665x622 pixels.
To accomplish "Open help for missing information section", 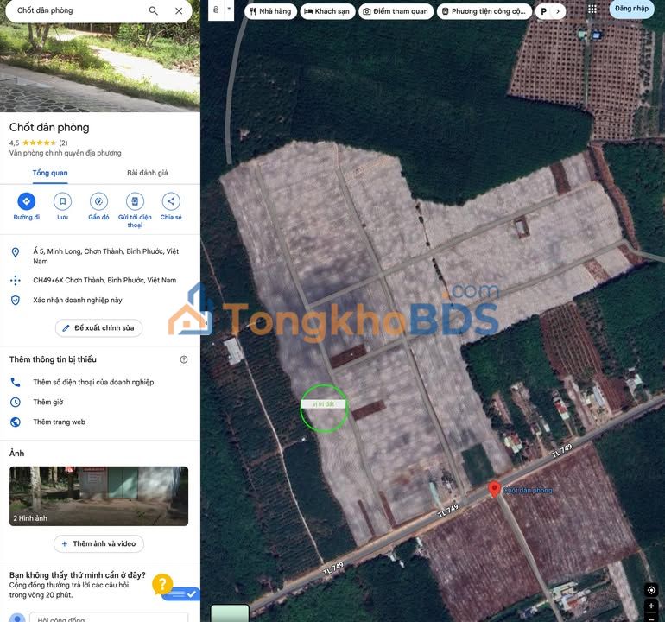I will (x=183, y=359).
